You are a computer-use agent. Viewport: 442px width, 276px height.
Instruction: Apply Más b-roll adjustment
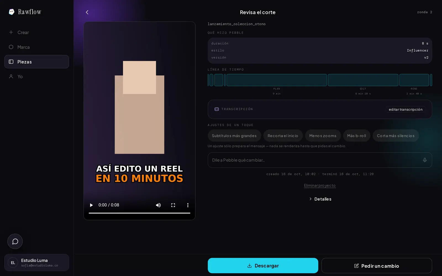click(x=357, y=136)
